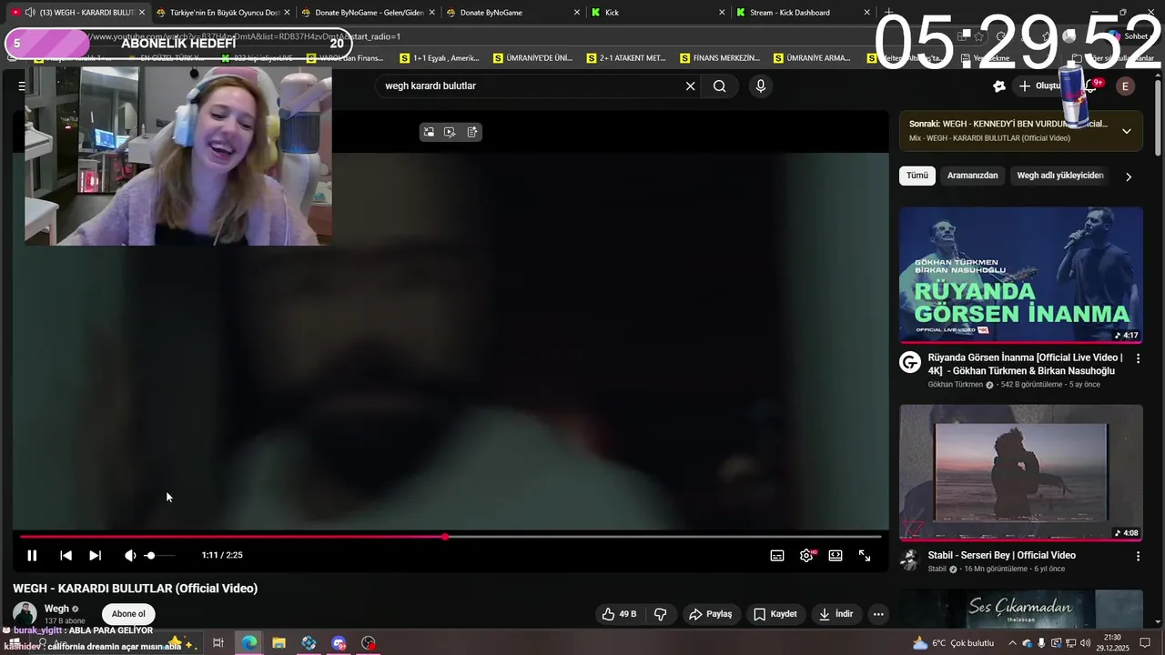Open 'Stabil - Serseri Bey | Official Video' title
The width and height of the screenshot is (1165, 655).
pos(1001,555)
